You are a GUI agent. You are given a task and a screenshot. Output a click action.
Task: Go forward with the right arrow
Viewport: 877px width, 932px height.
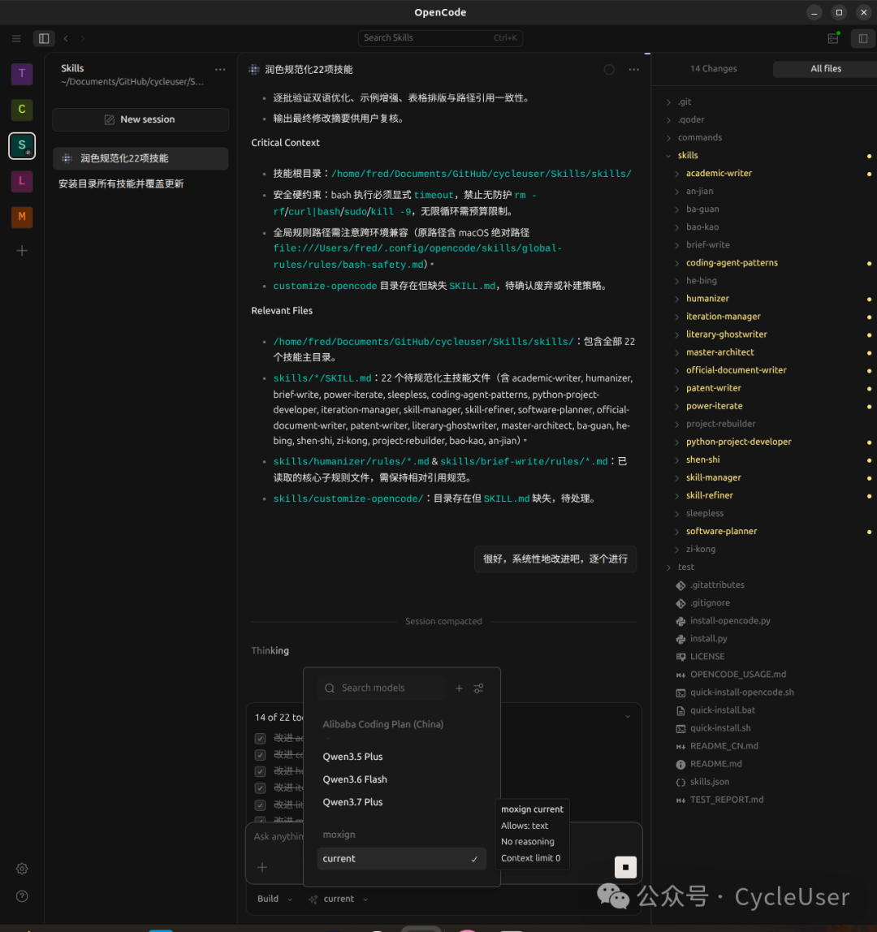click(83, 38)
